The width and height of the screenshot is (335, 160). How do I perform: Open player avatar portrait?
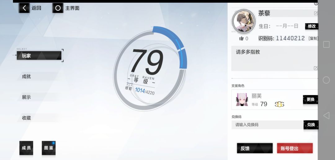pyautogui.click(x=243, y=21)
